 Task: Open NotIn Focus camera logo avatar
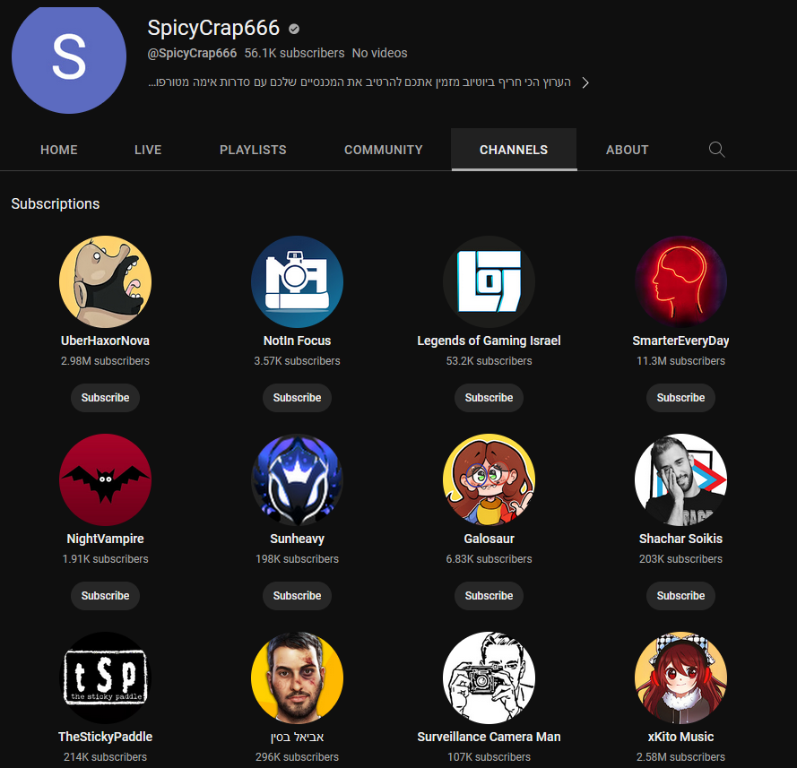point(298,281)
